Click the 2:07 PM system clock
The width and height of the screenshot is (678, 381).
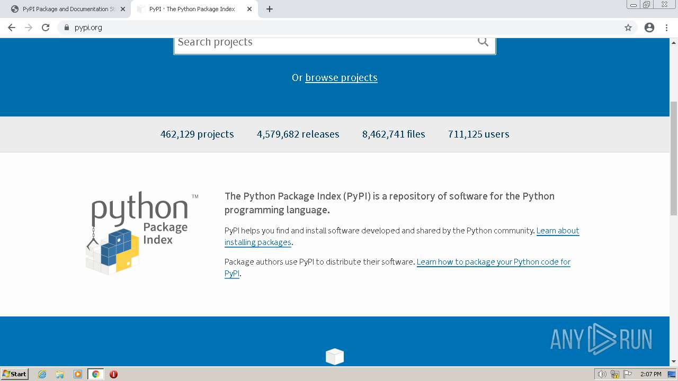[x=650, y=374]
